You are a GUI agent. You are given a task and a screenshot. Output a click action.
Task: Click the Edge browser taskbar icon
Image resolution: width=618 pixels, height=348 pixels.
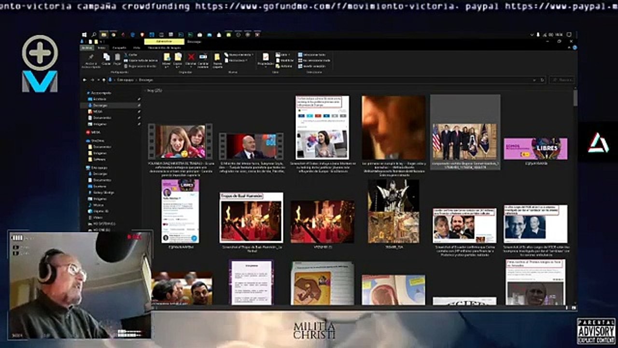point(133,35)
